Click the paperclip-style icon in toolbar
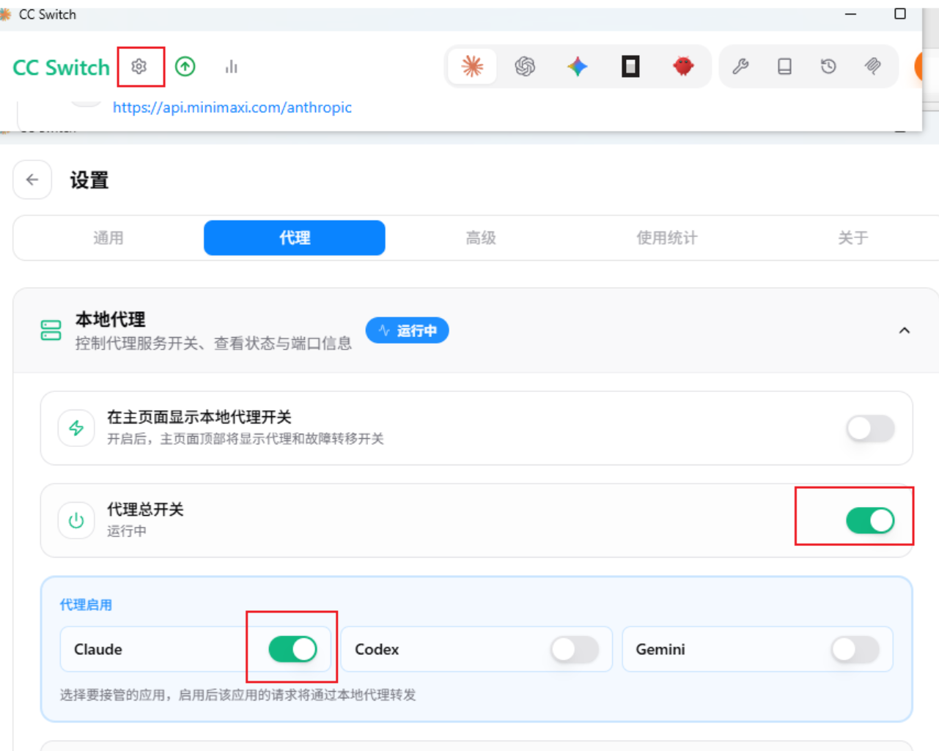The height and width of the screenshot is (751, 939). 872,67
